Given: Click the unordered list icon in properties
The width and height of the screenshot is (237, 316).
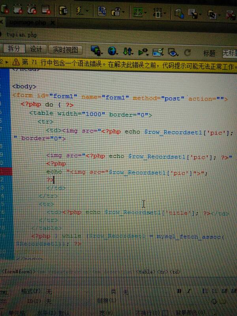Looking at the screenshot, I should click(205, 291).
